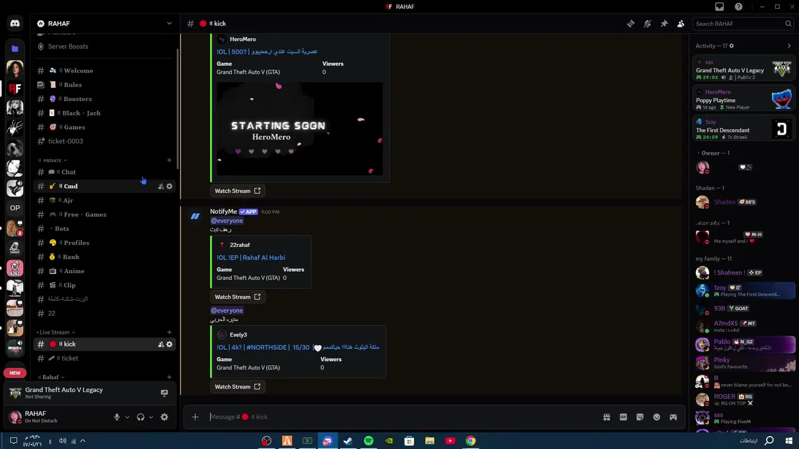Open Server Boosts
The width and height of the screenshot is (799, 449).
pos(69,46)
